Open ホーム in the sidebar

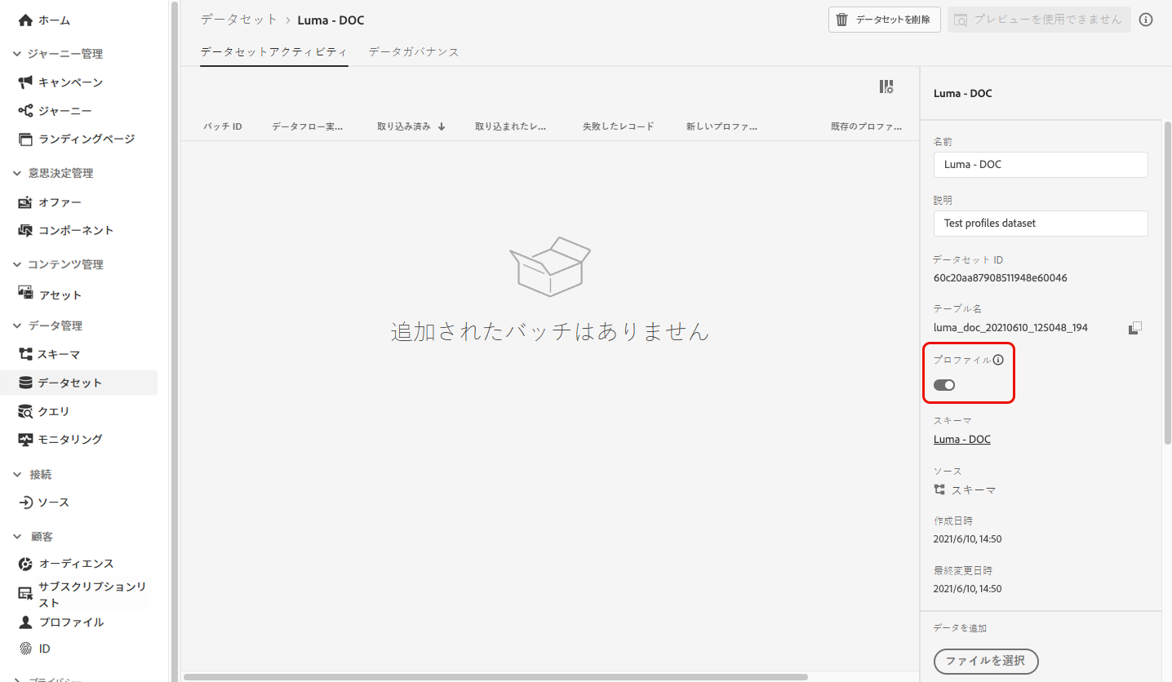point(54,20)
